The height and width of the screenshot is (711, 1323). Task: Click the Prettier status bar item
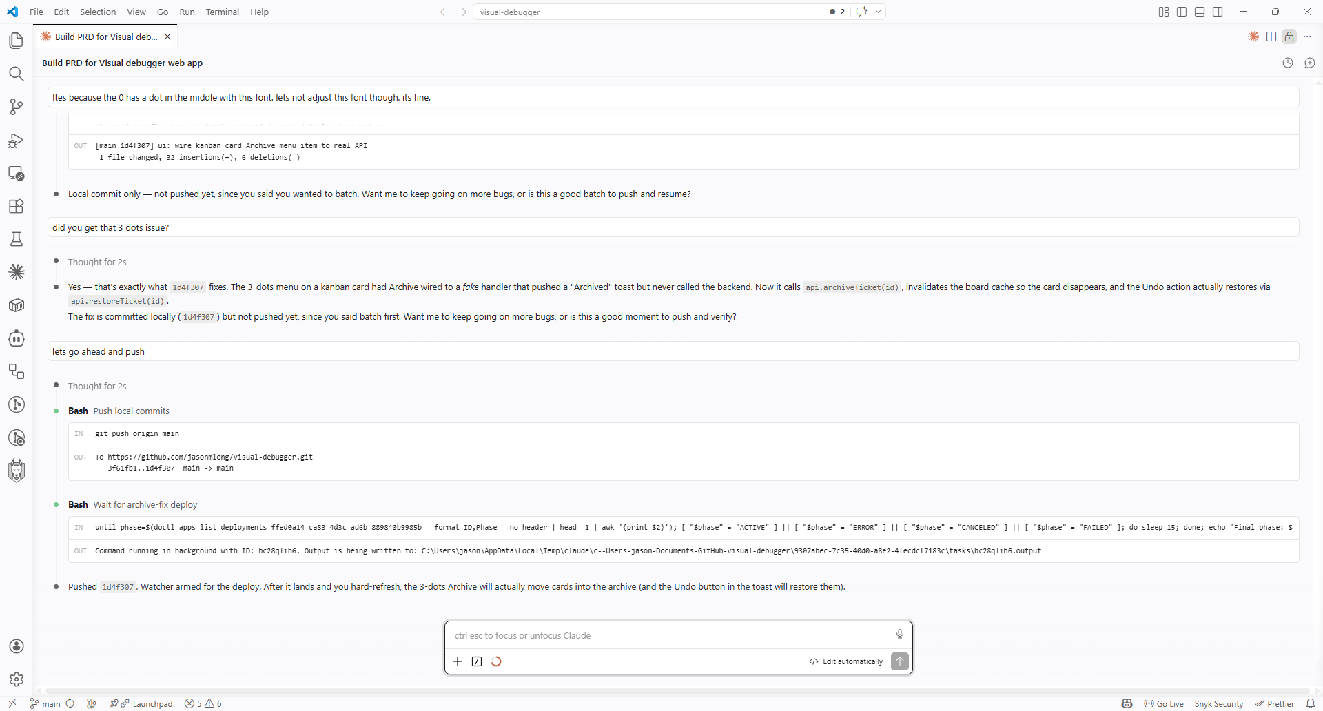1275,703
